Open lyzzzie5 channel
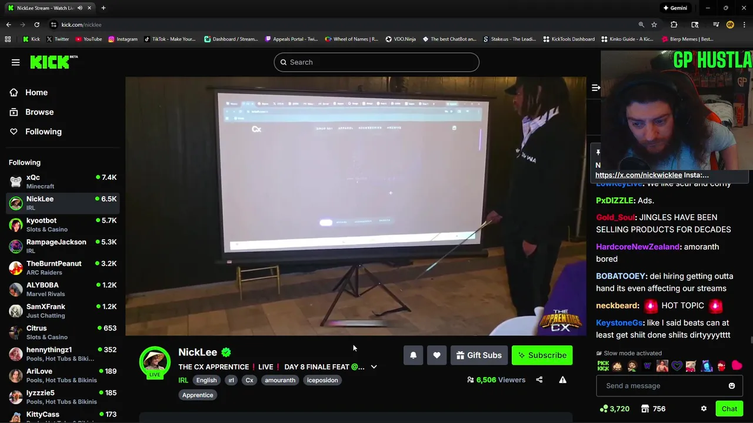Image resolution: width=753 pixels, height=423 pixels. coord(62,397)
